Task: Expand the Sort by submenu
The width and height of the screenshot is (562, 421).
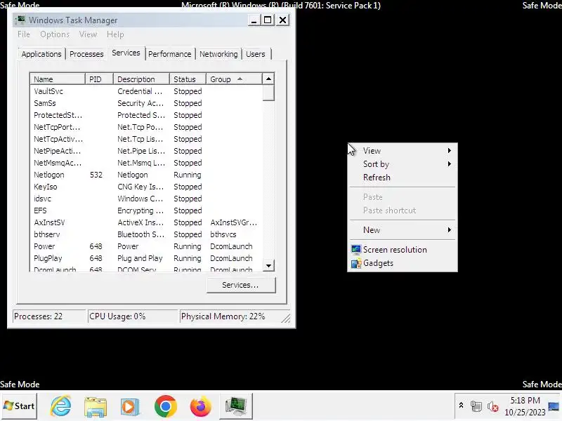Action: [x=403, y=164]
